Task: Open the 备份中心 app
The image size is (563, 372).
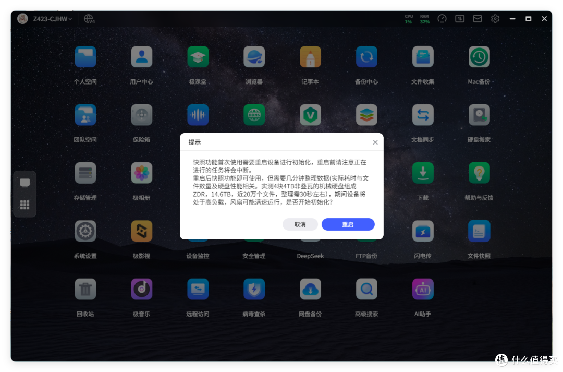Action: (x=366, y=57)
